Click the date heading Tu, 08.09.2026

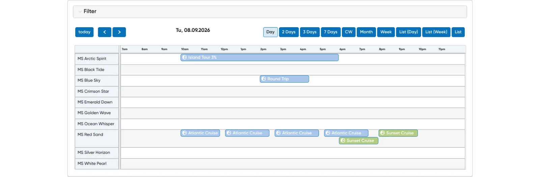193,30
